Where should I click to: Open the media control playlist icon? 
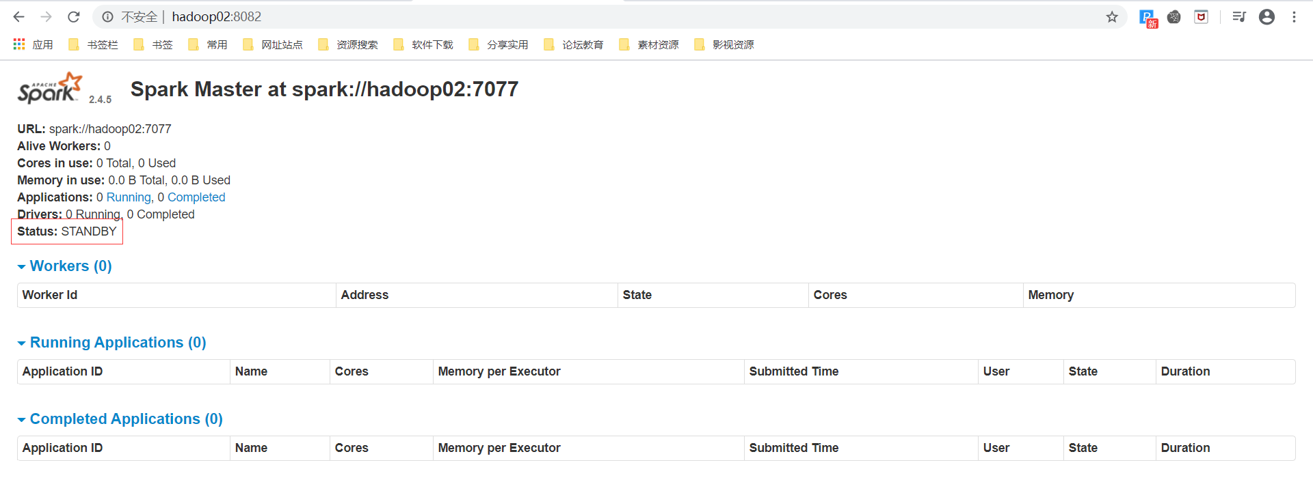(1239, 16)
